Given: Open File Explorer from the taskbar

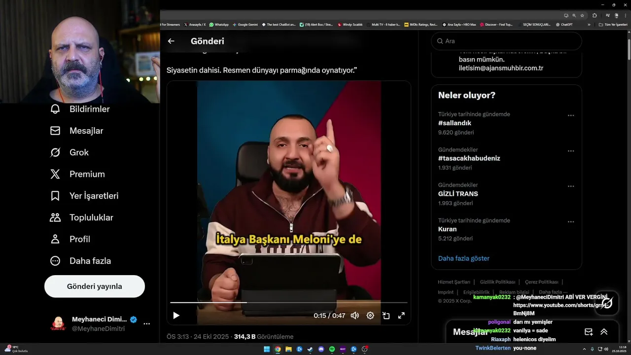Looking at the screenshot, I should (288, 350).
